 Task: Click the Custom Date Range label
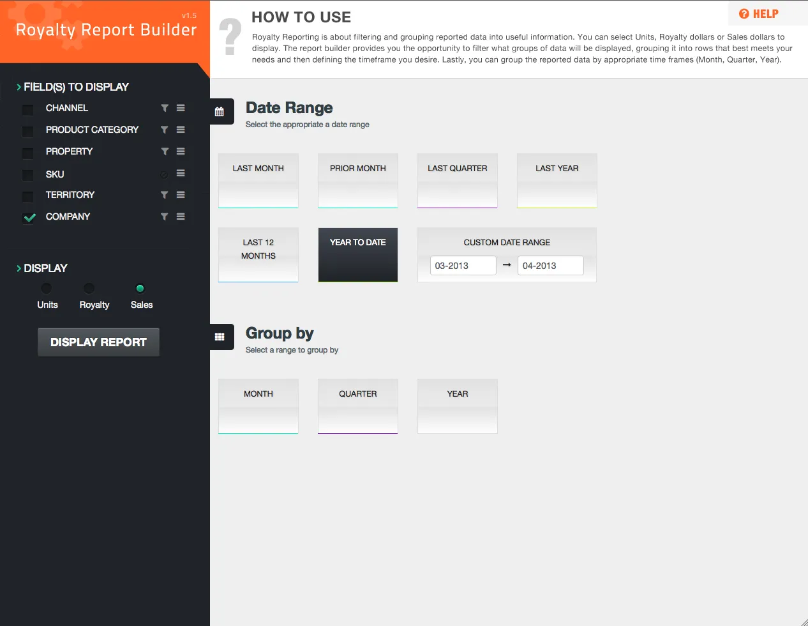(507, 243)
